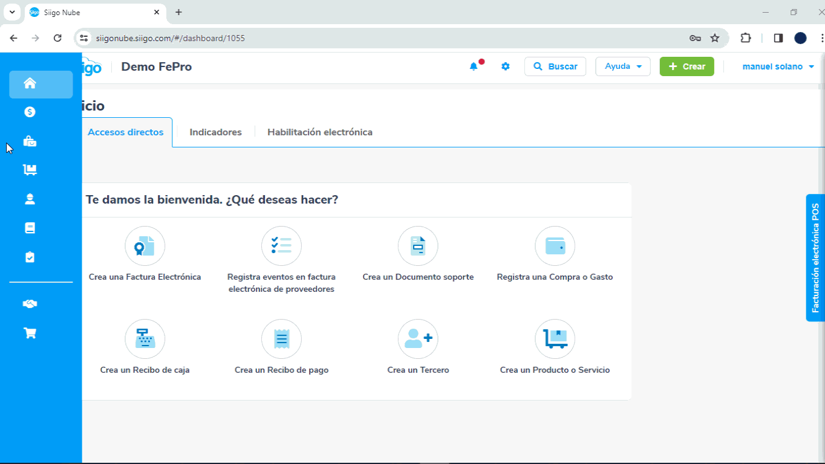This screenshot has width=825, height=464.
Task: Click Registra eventos en factura electrónica de proveedores label
Action: click(281, 283)
